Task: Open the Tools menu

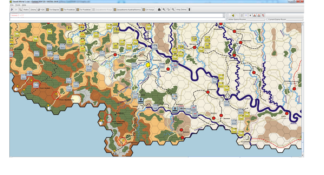Action: coord(17,5)
